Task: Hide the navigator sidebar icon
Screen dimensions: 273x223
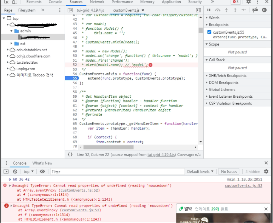Action: pyautogui.click(x=70, y=10)
